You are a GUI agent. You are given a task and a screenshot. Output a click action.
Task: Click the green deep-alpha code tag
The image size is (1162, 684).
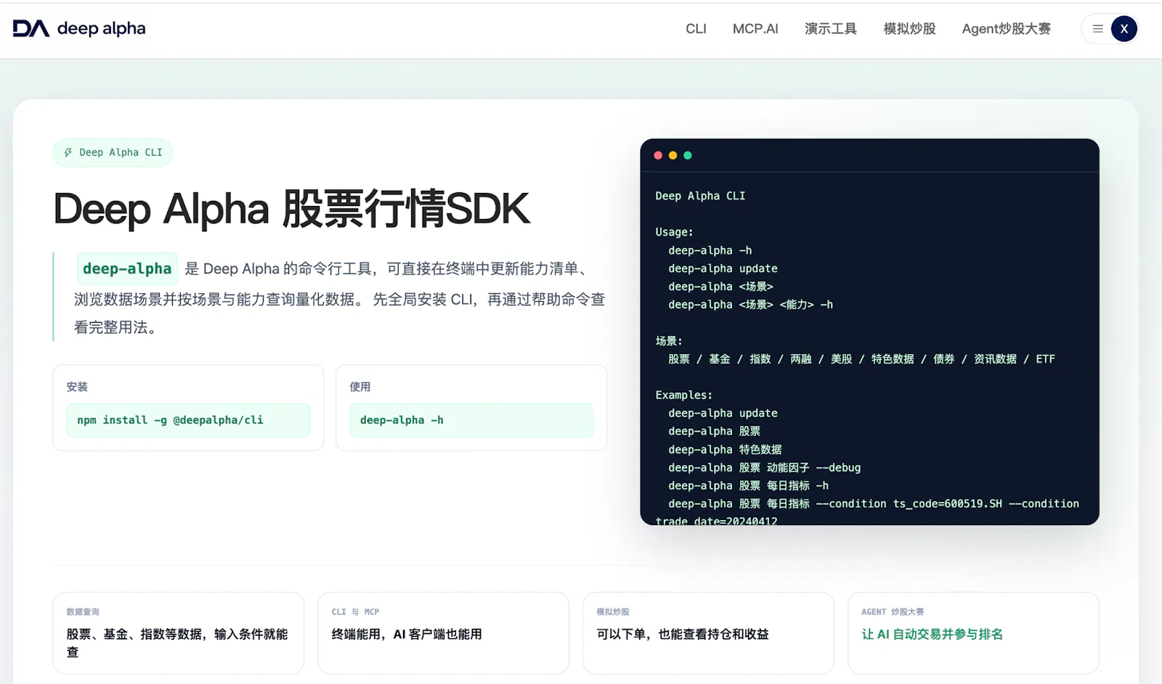pos(127,268)
